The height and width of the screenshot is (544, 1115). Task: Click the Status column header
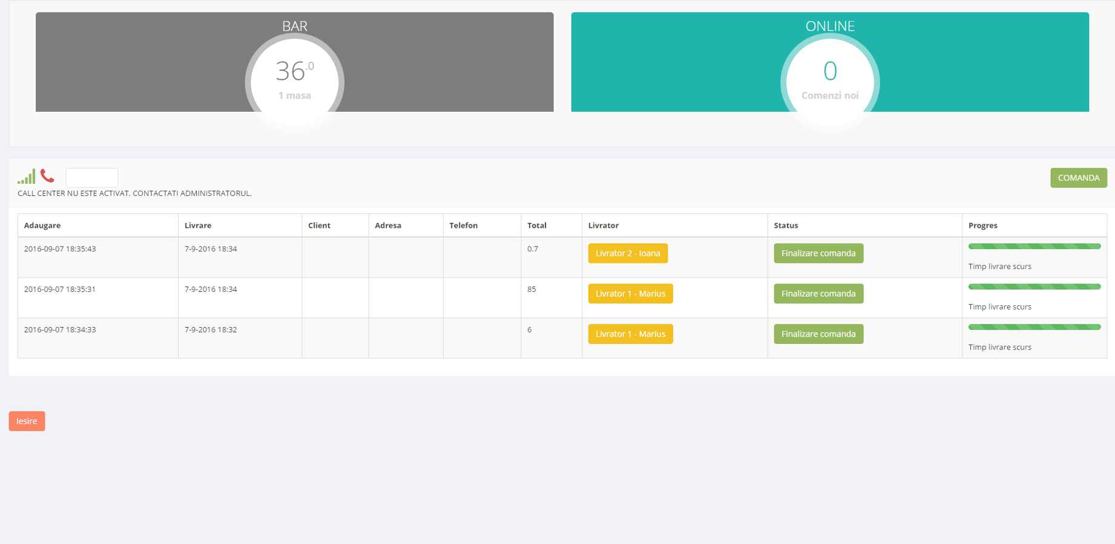click(786, 225)
